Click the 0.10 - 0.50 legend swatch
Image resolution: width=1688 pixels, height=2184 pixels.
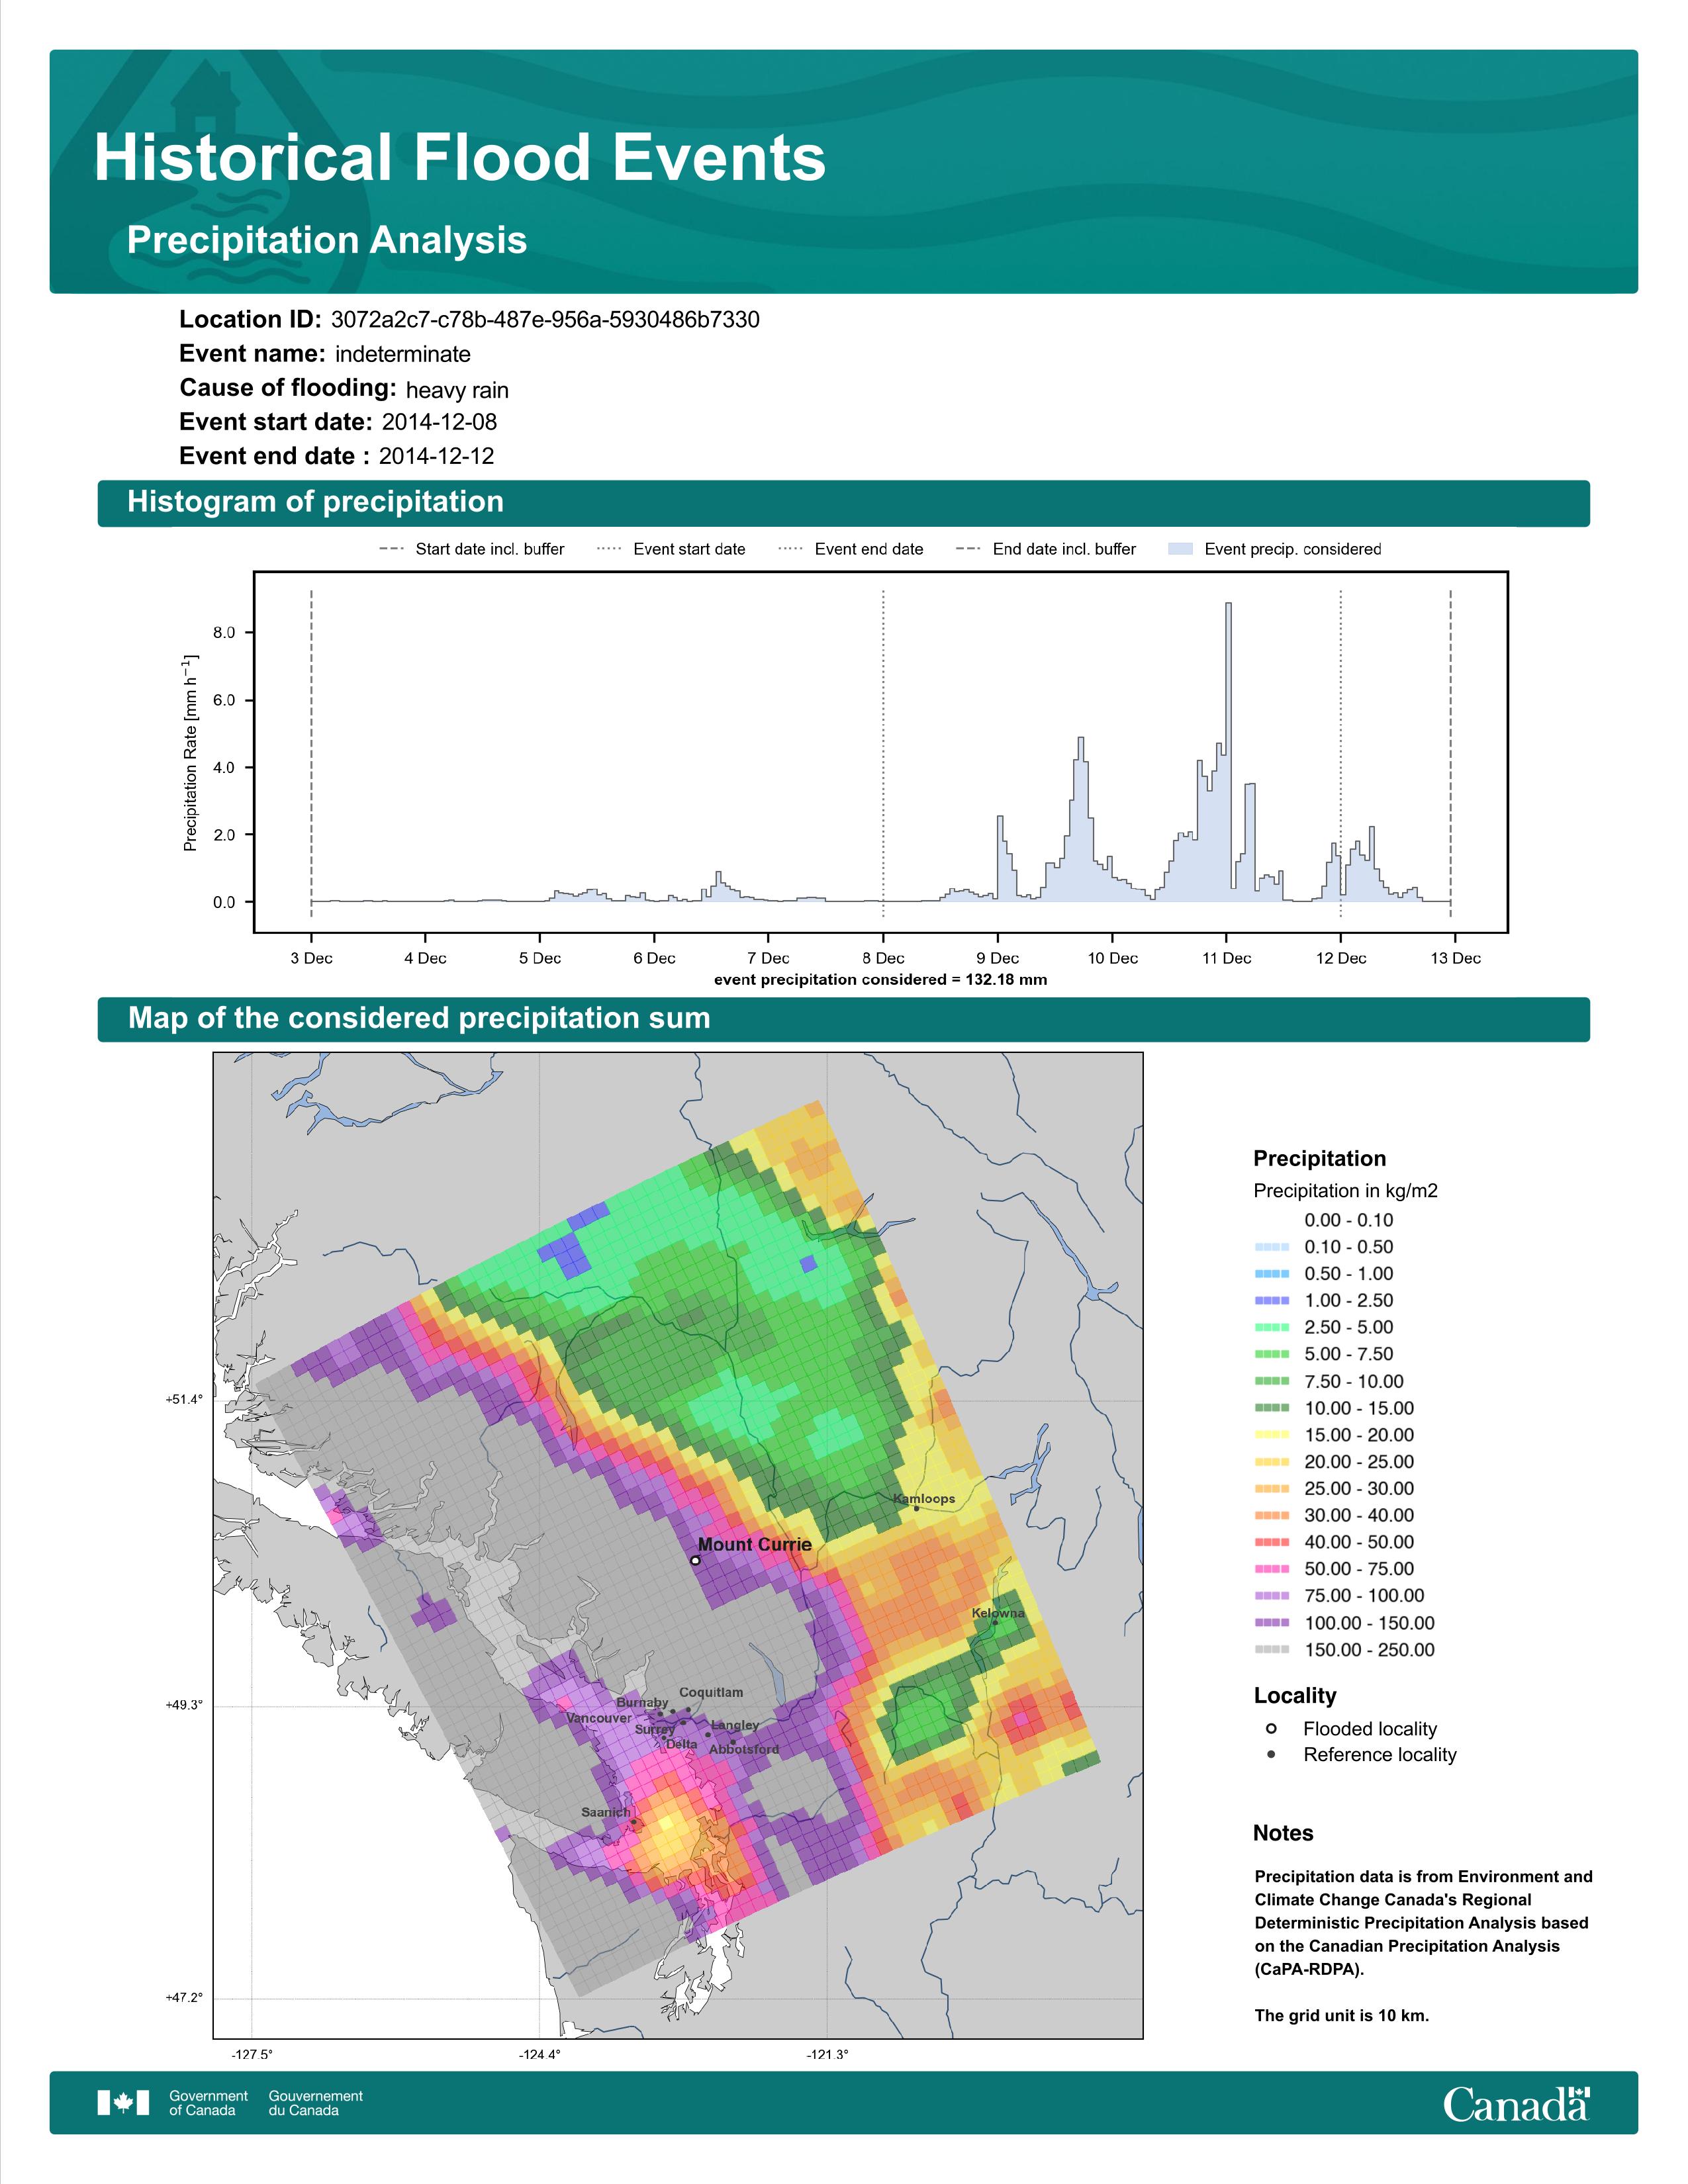pos(1271,1247)
